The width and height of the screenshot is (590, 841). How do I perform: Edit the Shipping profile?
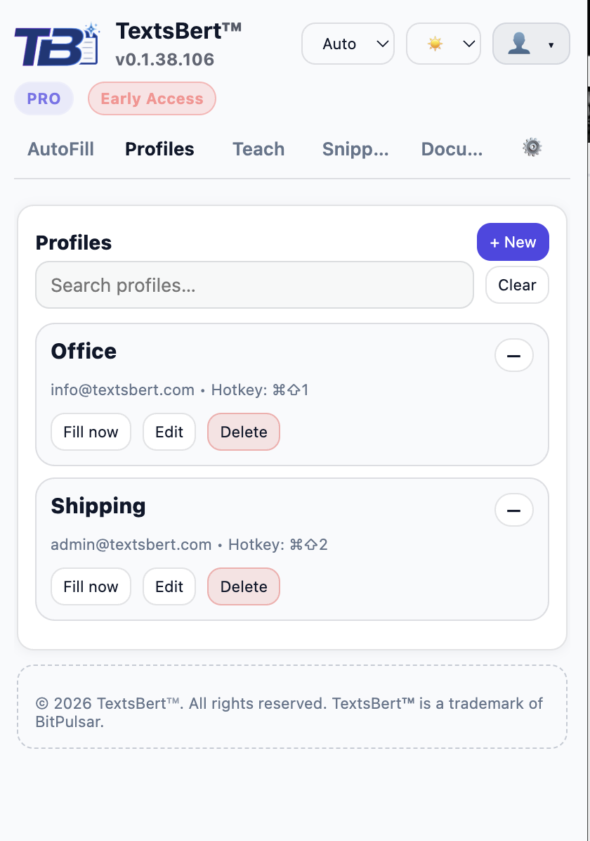click(x=169, y=586)
